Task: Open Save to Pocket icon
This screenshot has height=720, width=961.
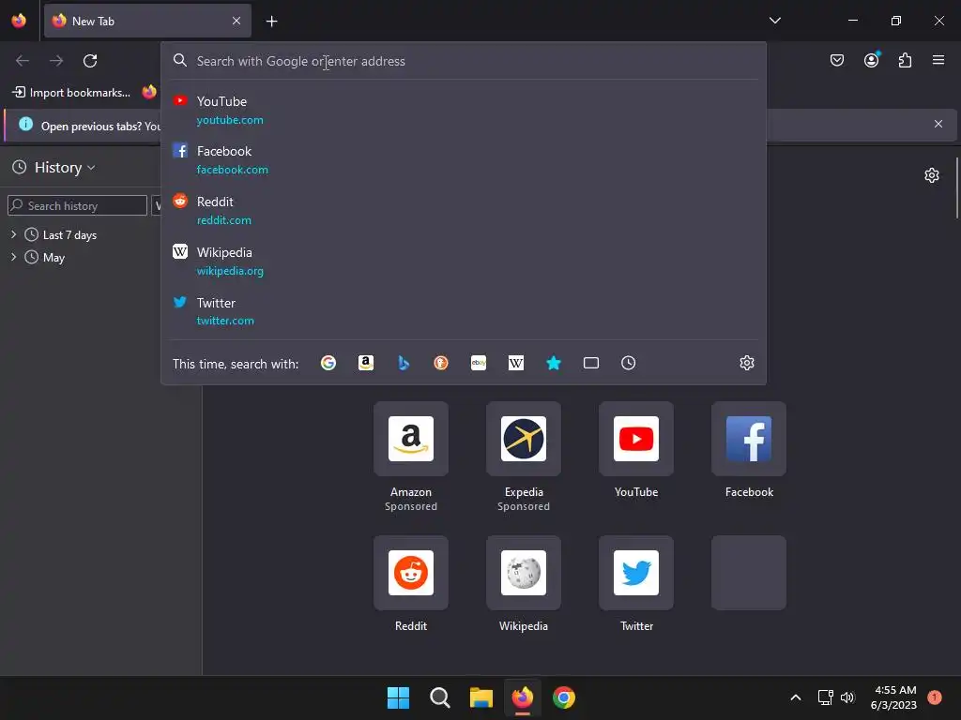Action: coord(837,60)
